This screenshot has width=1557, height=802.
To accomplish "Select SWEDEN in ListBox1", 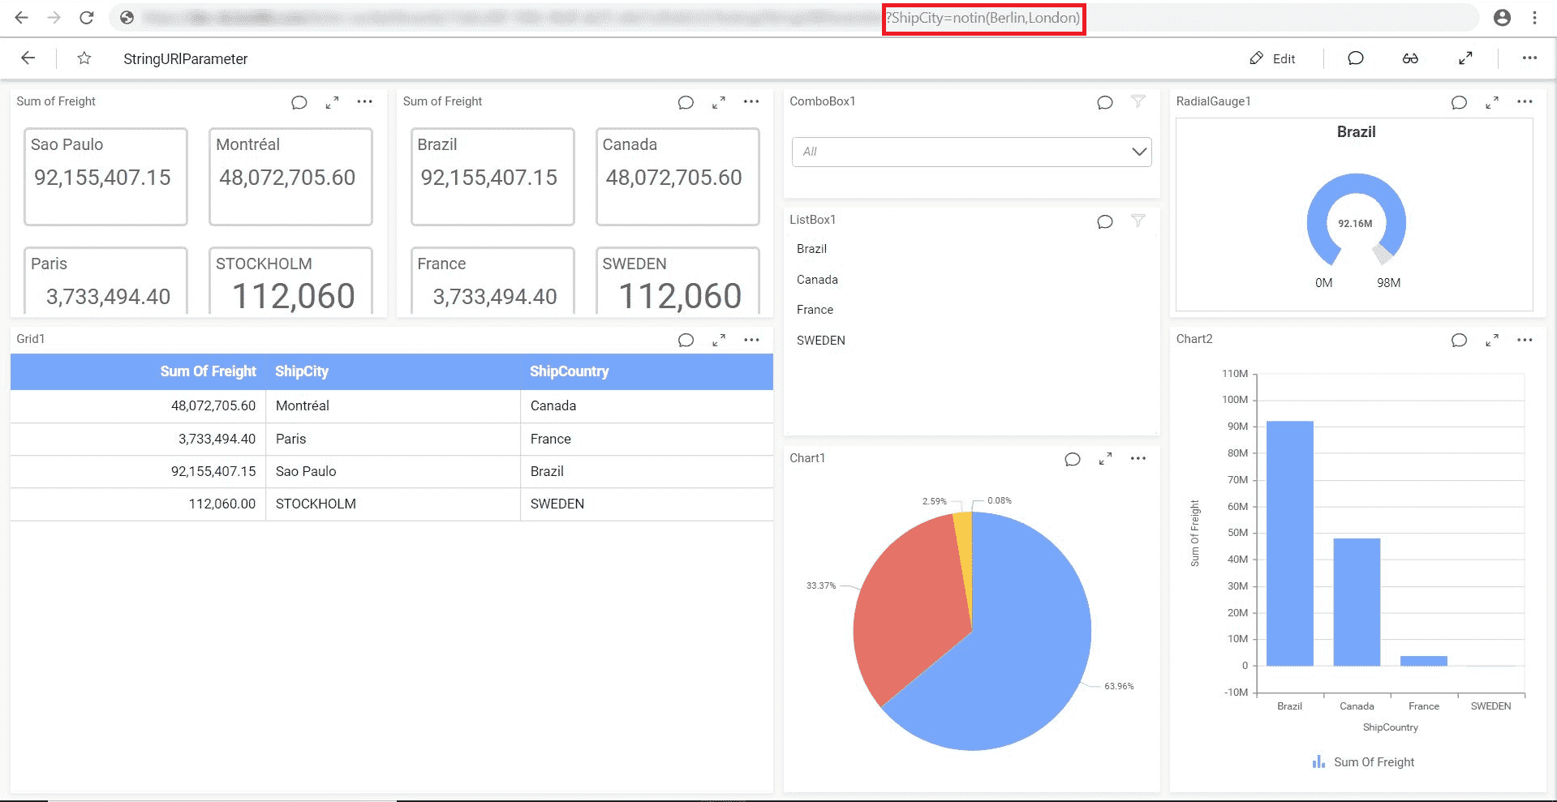I will [820, 341].
